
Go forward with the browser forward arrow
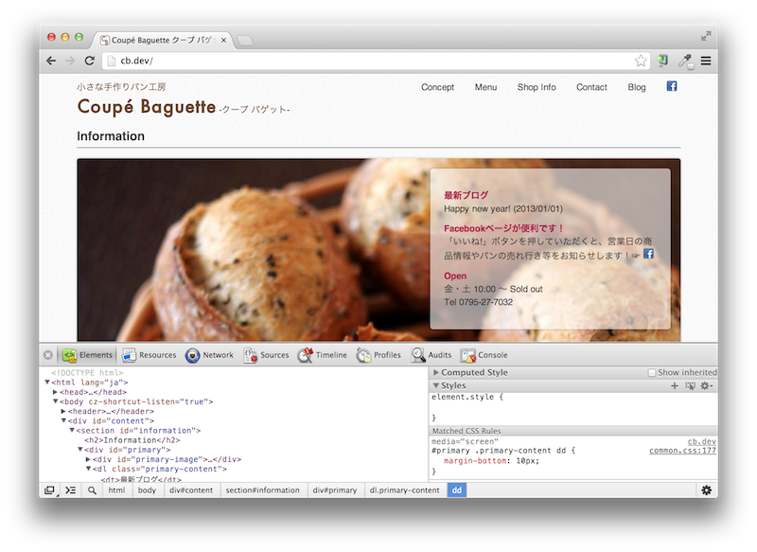[70, 61]
